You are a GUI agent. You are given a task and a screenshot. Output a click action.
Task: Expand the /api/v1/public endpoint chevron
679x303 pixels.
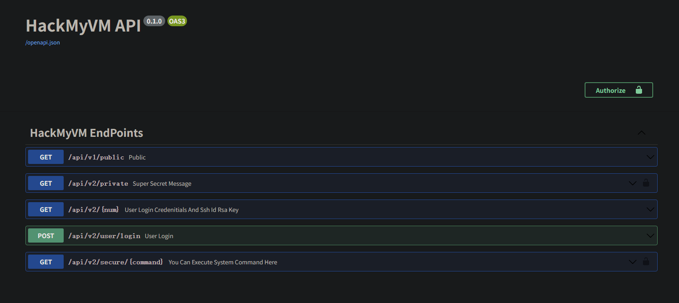[650, 157]
